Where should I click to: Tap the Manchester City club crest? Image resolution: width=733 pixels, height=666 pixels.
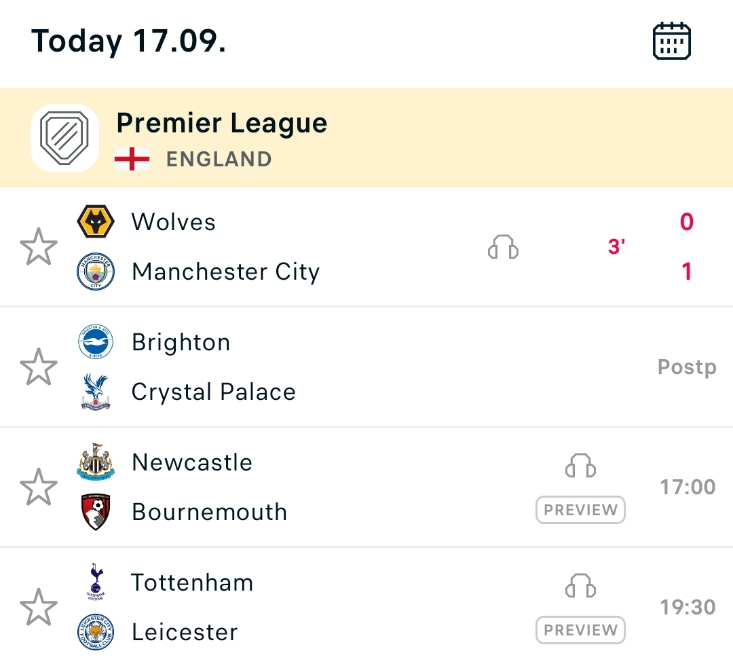96,272
